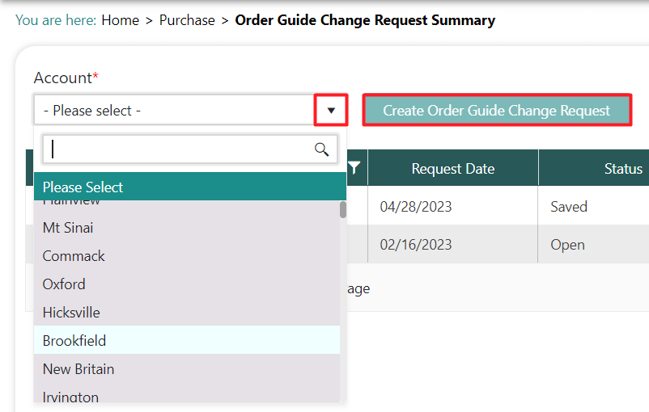
Task: Sort by the Request Date column header
Action: pos(452,169)
